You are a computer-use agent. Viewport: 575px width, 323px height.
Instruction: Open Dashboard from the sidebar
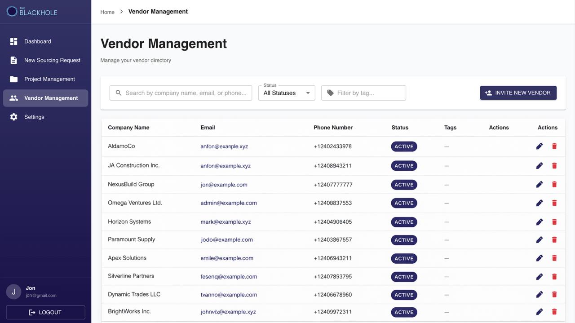pyautogui.click(x=45, y=41)
